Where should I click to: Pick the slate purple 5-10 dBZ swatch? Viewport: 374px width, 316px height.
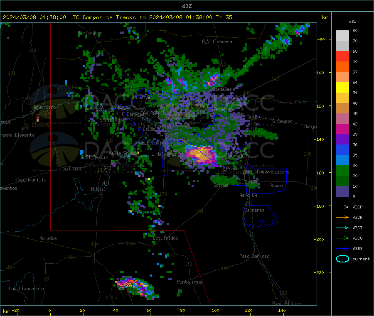click(x=342, y=191)
